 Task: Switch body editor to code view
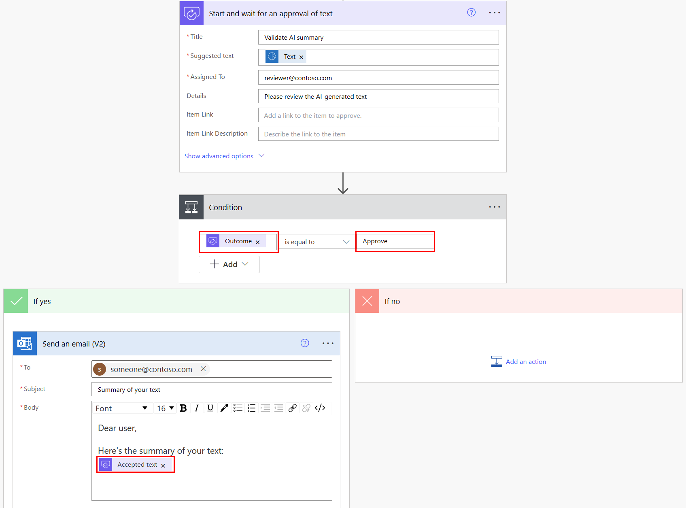coord(320,408)
